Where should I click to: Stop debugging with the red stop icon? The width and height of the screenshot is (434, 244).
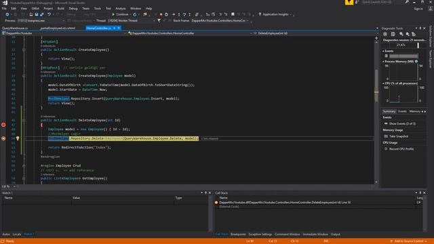(x=161, y=14)
